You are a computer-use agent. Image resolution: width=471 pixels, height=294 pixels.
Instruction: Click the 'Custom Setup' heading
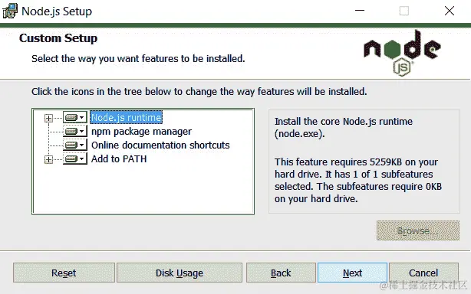[58, 38]
